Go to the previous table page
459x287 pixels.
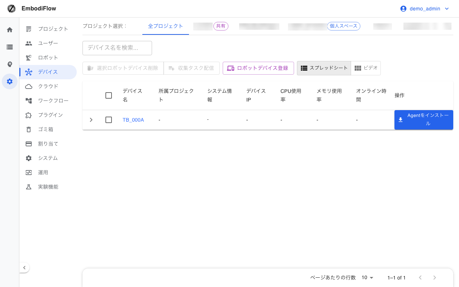tap(420, 278)
